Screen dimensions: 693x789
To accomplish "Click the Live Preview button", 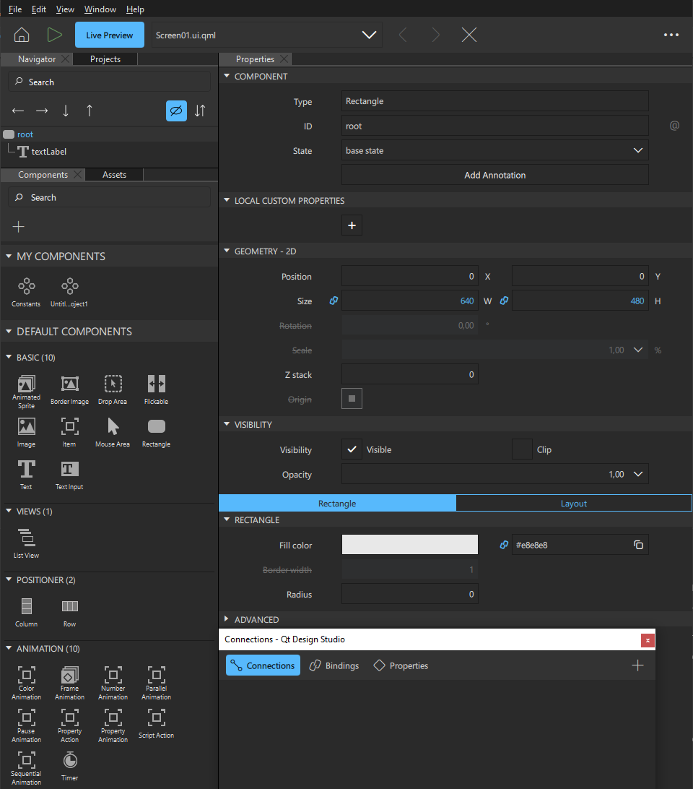I will pyautogui.click(x=109, y=34).
